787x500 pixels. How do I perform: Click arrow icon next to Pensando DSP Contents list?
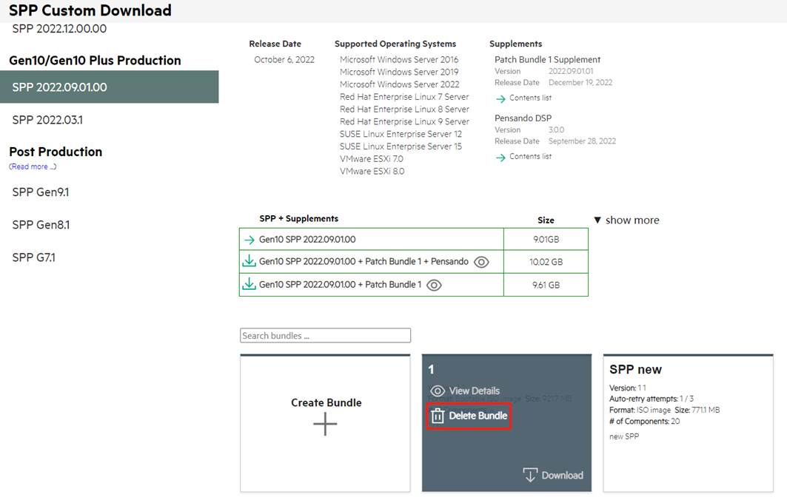click(x=500, y=157)
